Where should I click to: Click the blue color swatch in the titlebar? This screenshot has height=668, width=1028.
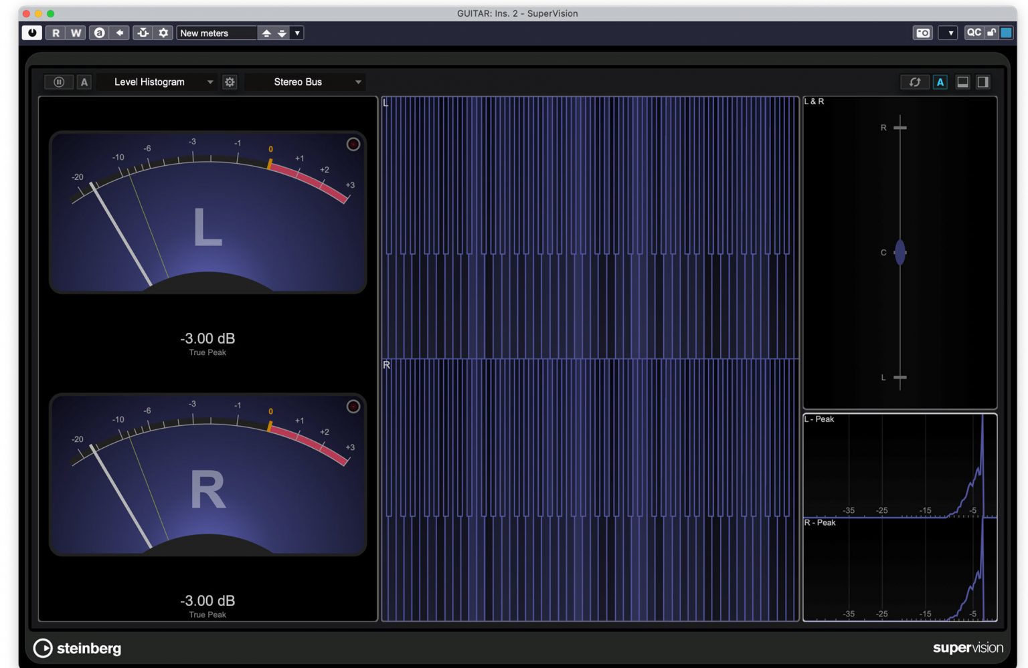click(1006, 32)
